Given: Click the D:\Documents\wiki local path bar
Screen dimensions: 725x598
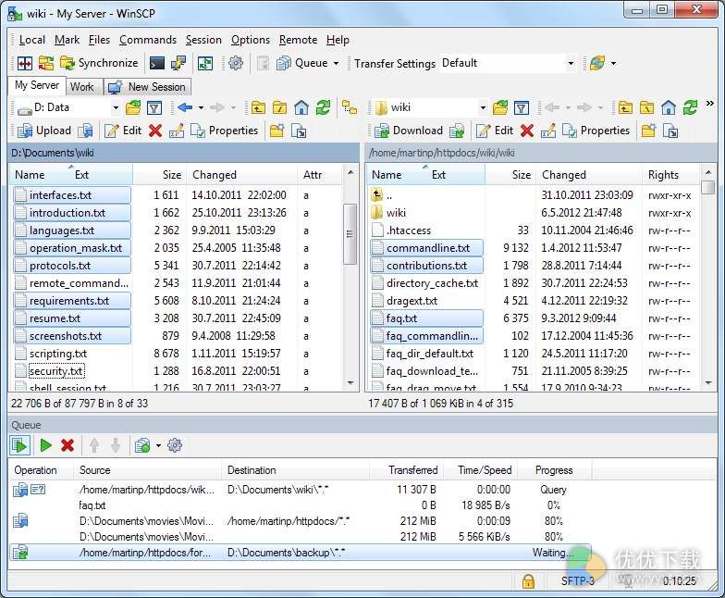Looking at the screenshot, I should click(183, 153).
